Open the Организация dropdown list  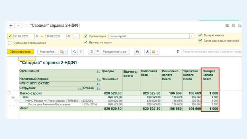(192, 36)
